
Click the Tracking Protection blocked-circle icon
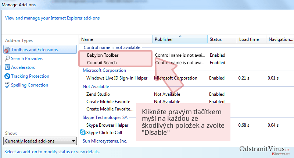tap(7, 76)
